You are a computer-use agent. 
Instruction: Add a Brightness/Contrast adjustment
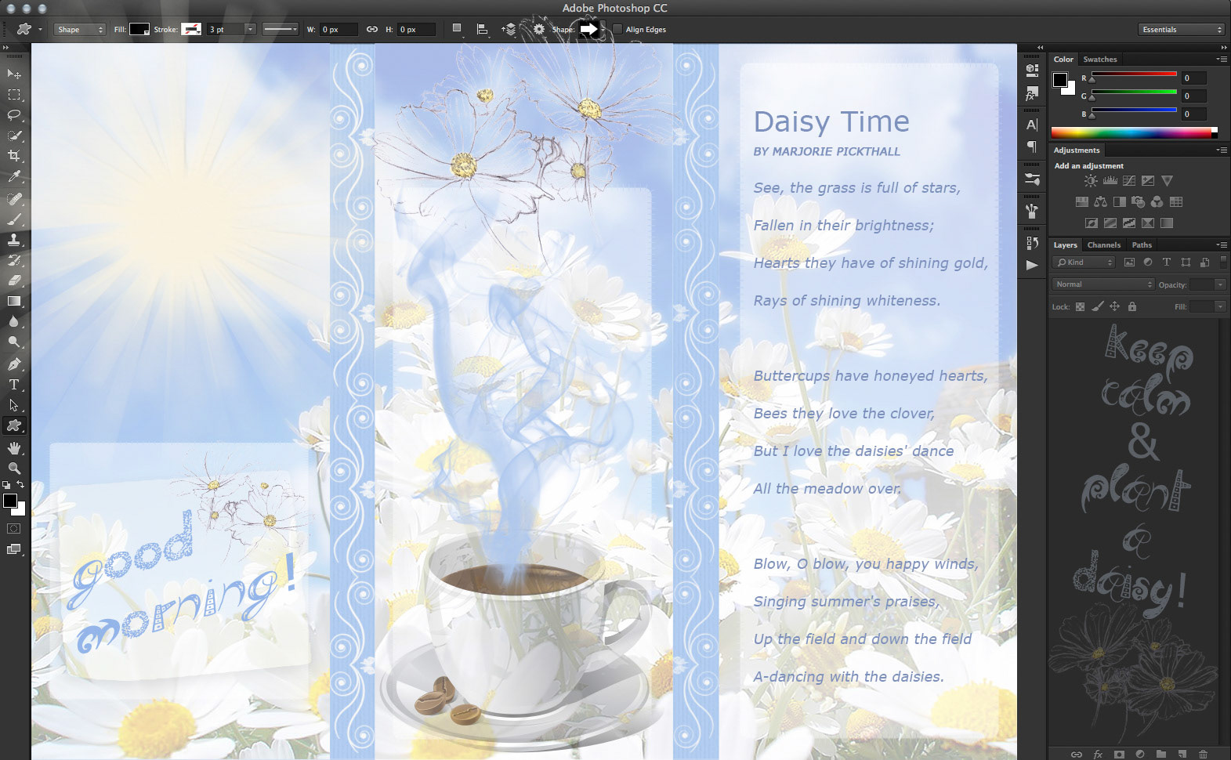coord(1091,181)
